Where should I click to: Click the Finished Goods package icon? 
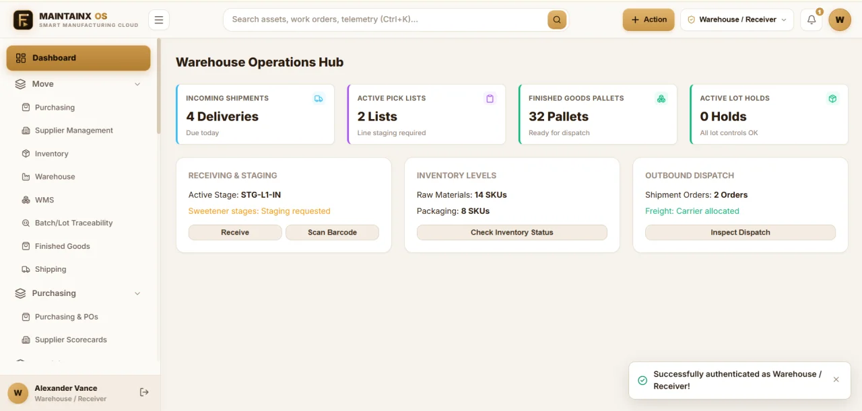[x=26, y=246]
